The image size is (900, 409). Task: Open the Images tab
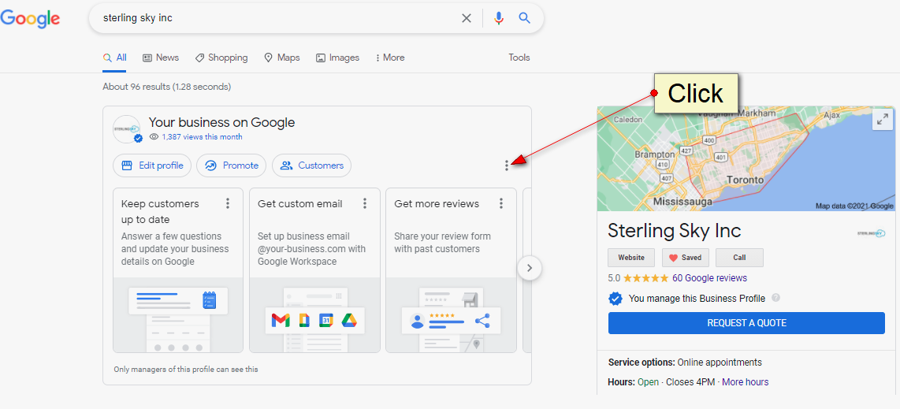(337, 58)
